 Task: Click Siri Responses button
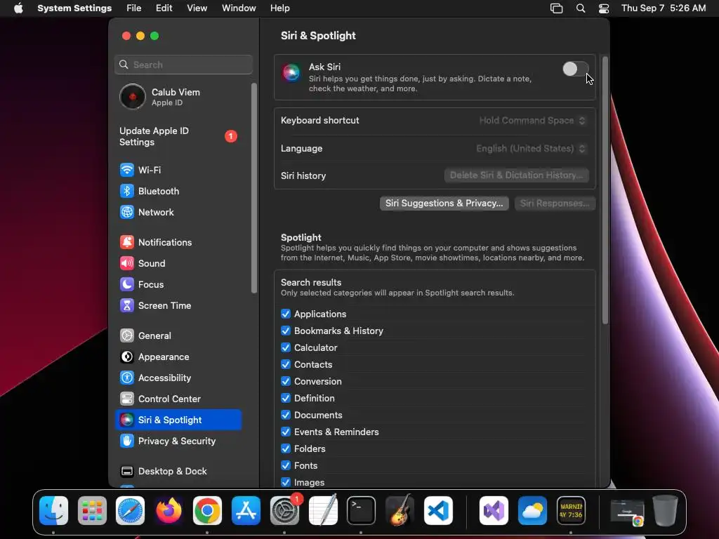click(555, 203)
